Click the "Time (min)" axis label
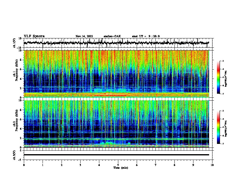The height and width of the screenshot is (185, 239). (x=121, y=168)
